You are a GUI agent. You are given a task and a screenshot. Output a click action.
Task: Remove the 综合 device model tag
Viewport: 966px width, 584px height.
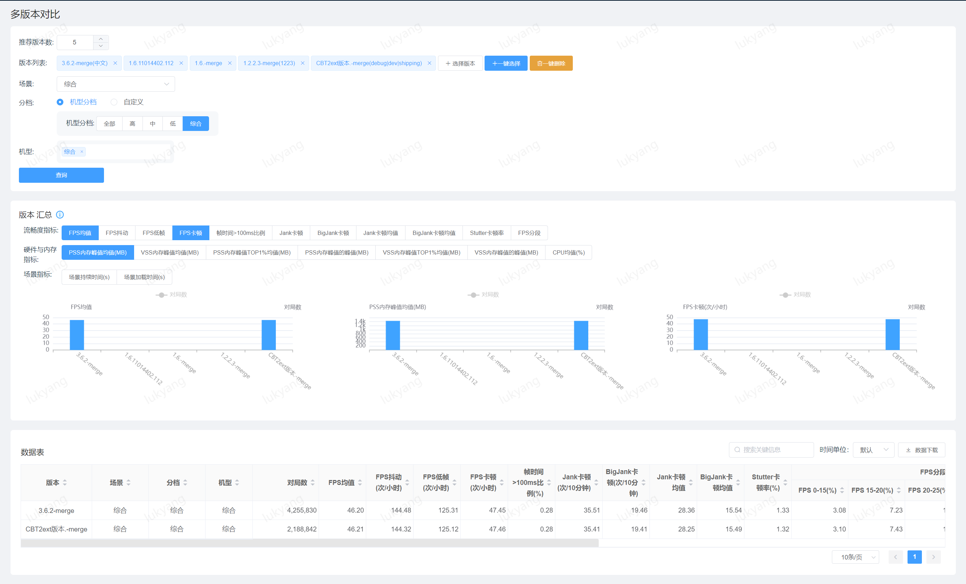tap(82, 152)
